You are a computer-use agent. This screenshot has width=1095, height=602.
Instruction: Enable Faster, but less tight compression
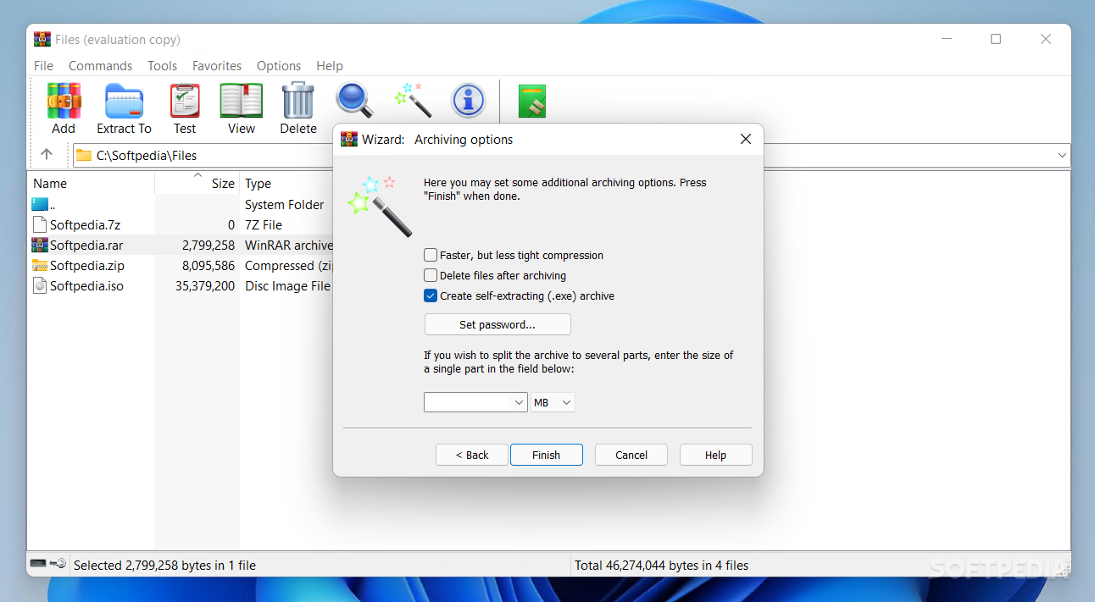coord(431,255)
